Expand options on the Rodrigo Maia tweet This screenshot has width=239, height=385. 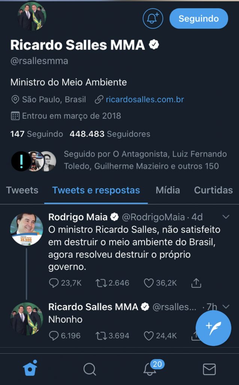[x=226, y=217]
